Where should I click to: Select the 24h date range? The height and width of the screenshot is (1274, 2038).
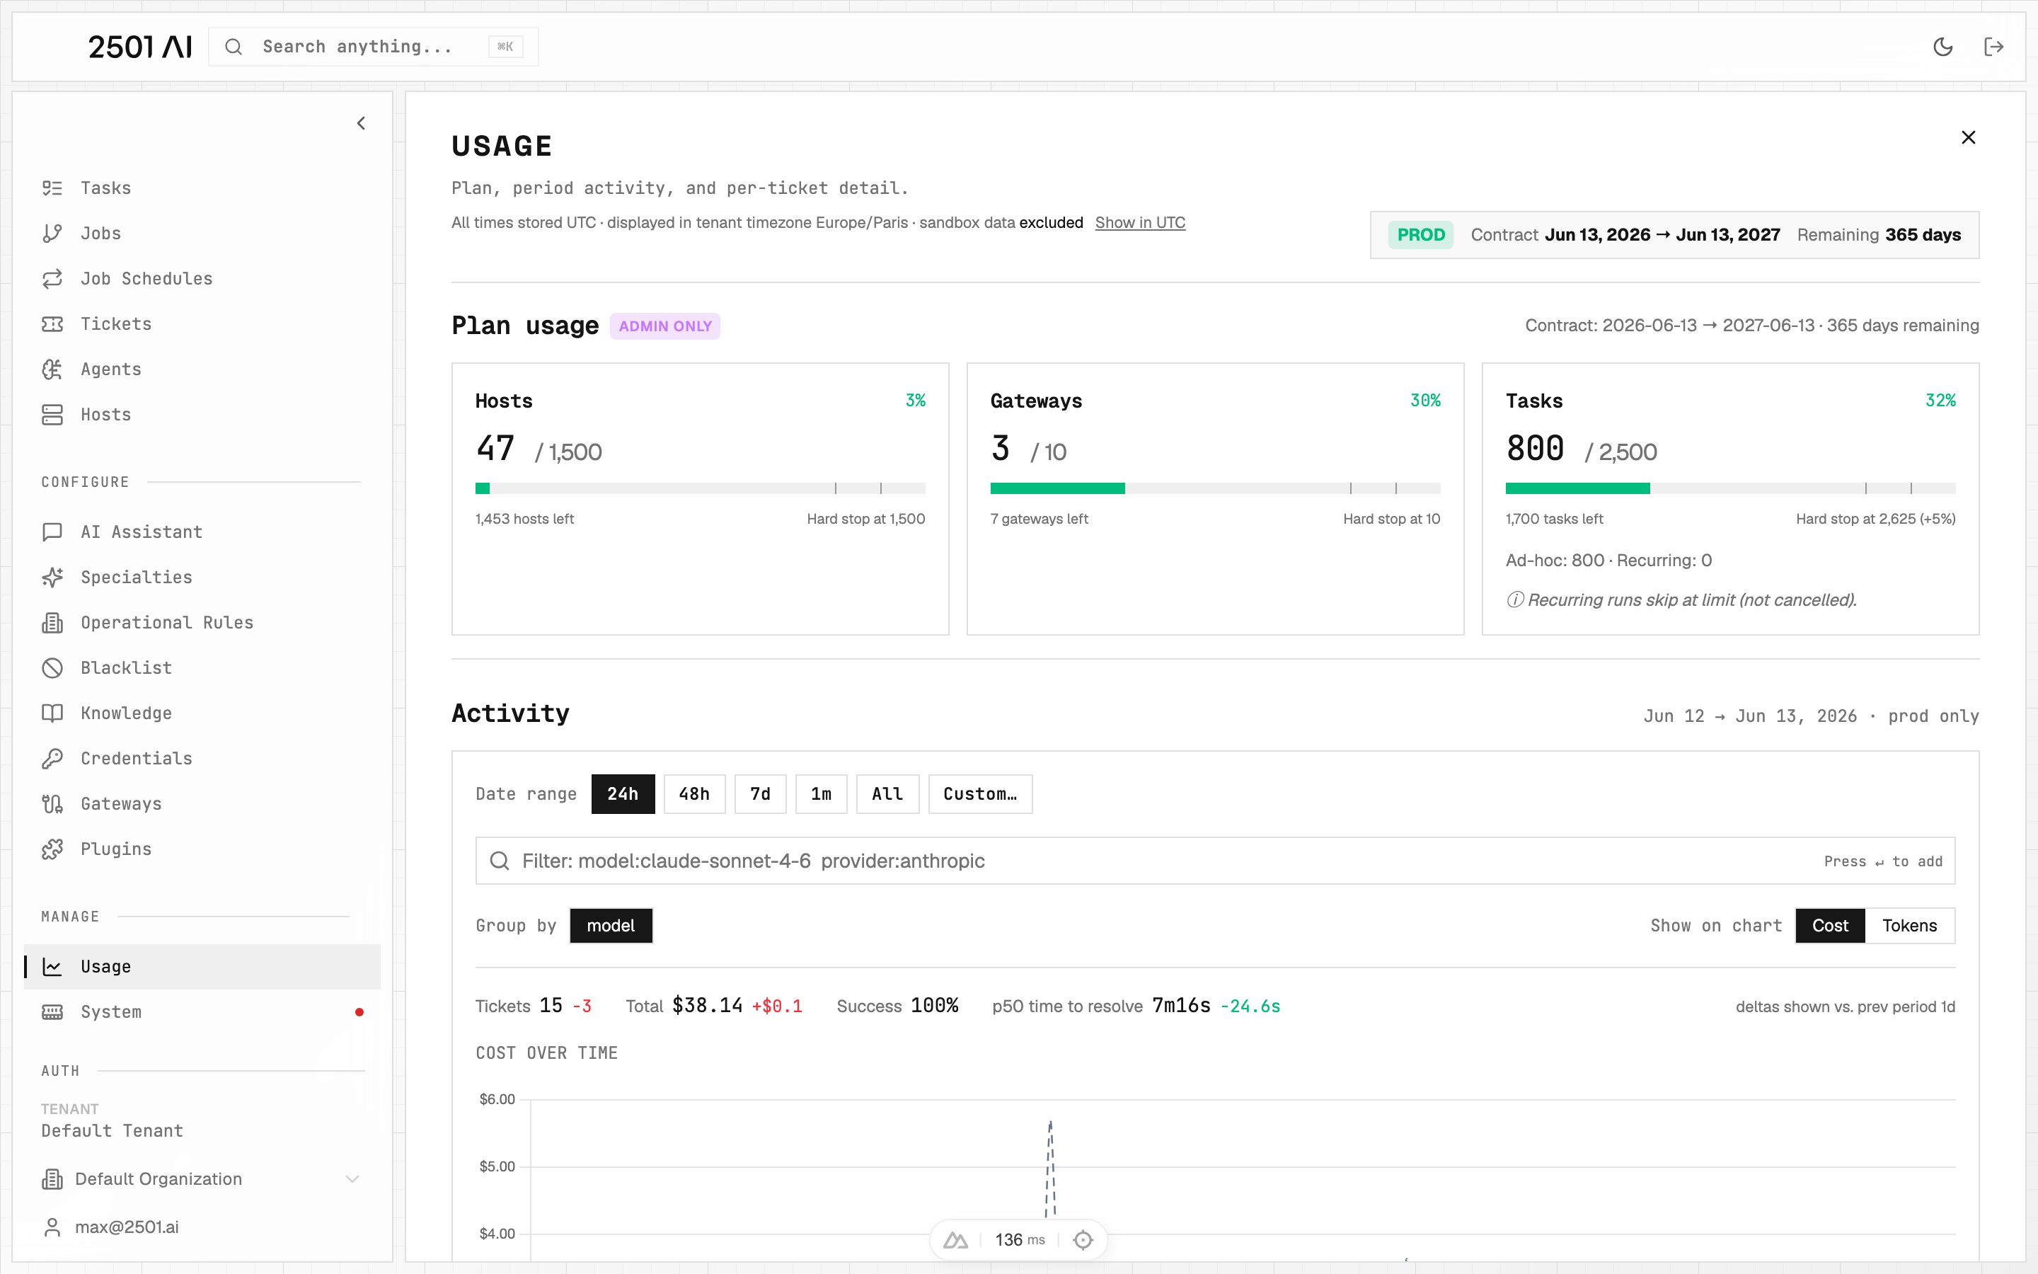(622, 793)
